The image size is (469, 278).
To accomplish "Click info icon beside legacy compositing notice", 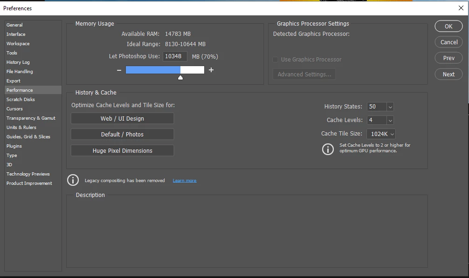I will (x=73, y=180).
